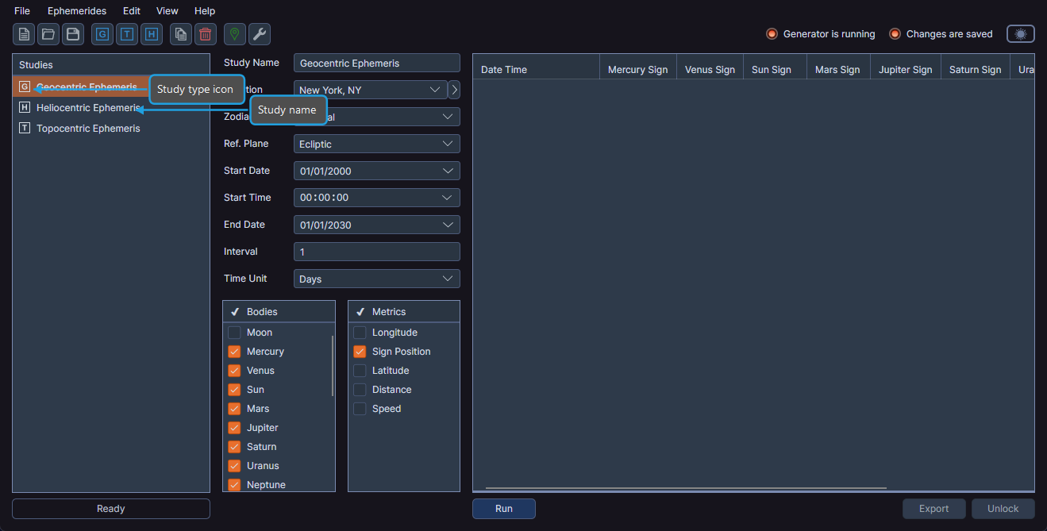This screenshot has width=1047, height=531.
Task: Open the Ephemerides menu
Action: point(76,11)
